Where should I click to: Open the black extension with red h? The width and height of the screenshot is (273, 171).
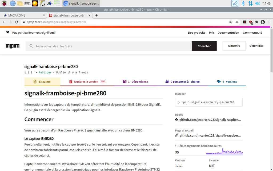pyautogui.click(x=244, y=22)
